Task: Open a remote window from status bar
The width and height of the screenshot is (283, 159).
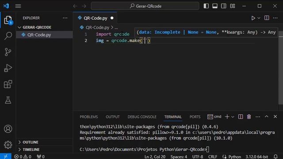Action: 6,156
